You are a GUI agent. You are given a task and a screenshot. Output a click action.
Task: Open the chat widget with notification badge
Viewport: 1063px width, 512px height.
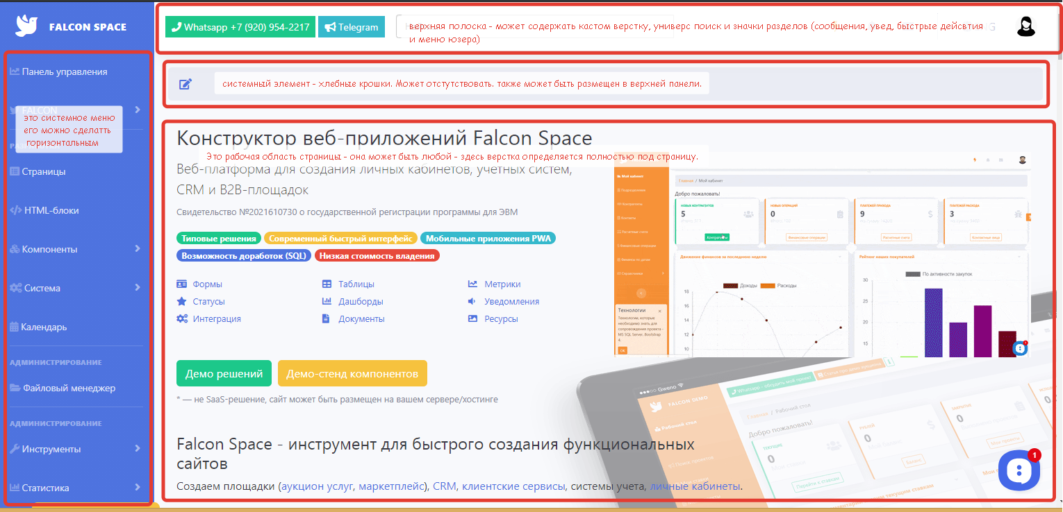(1019, 470)
